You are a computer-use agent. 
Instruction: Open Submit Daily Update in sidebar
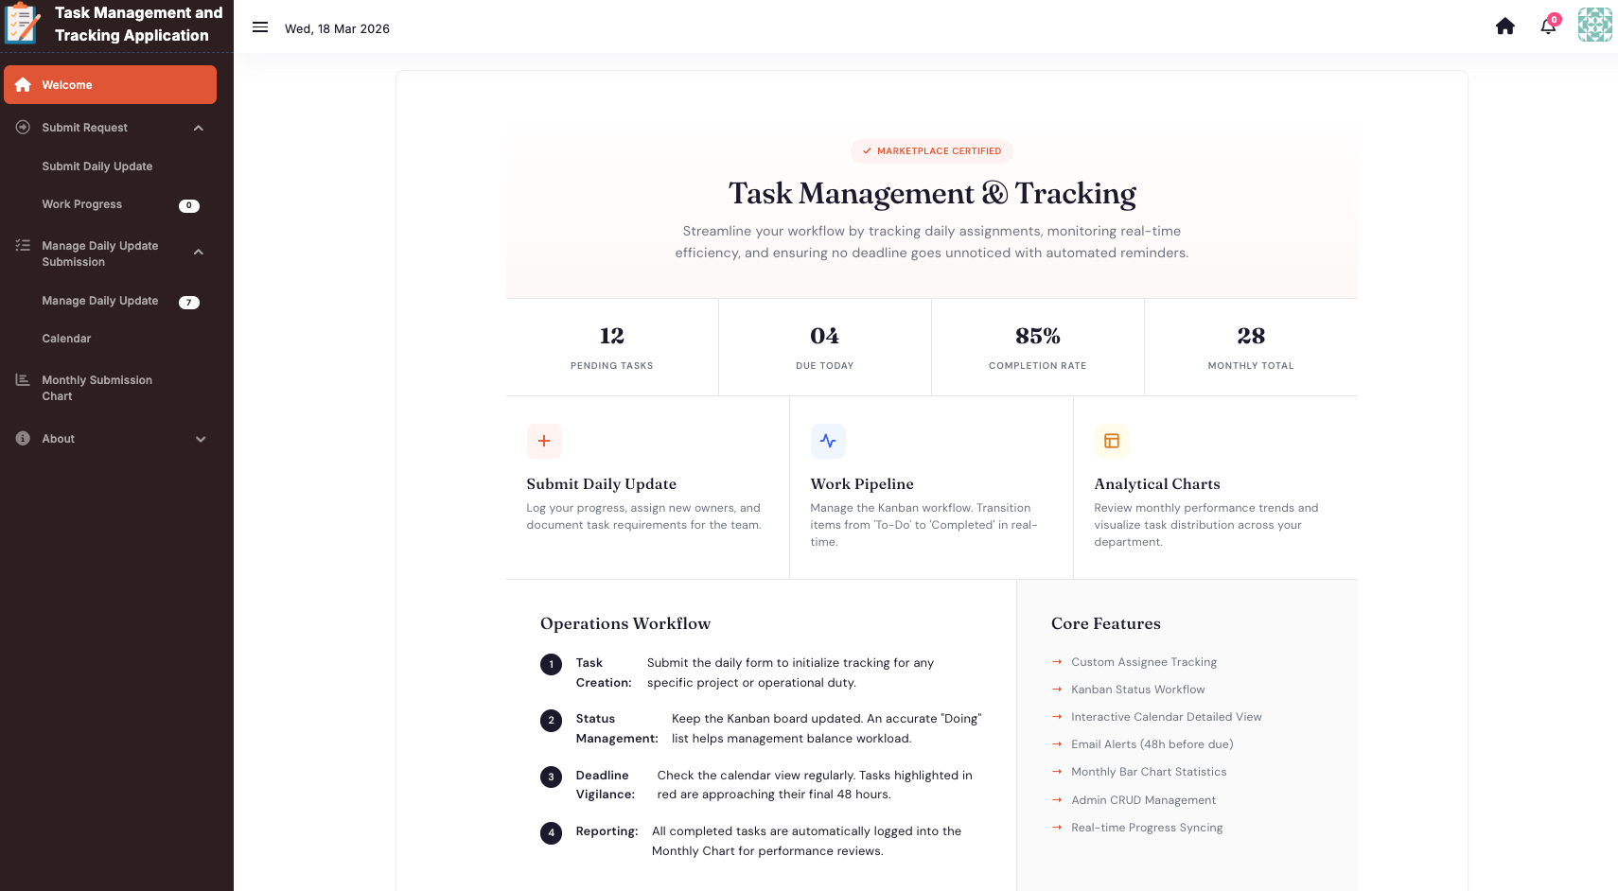[x=97, y=166]
